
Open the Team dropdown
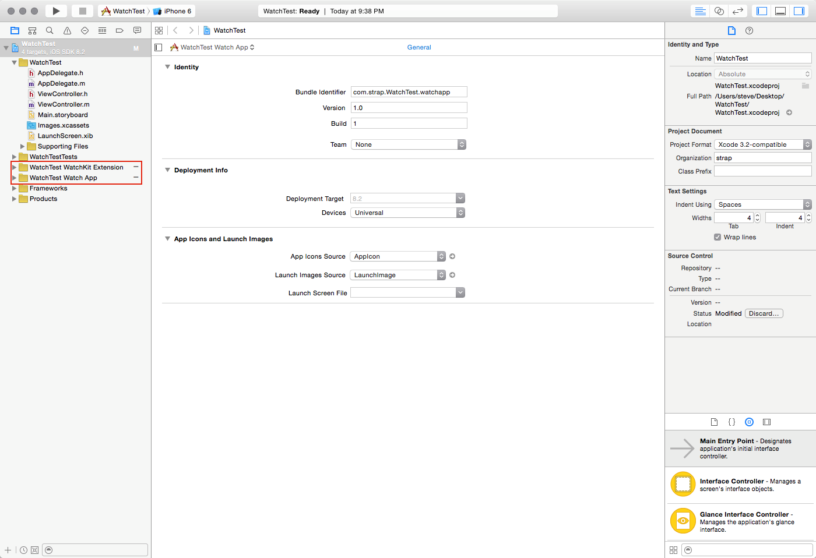[x=409, y=144]
